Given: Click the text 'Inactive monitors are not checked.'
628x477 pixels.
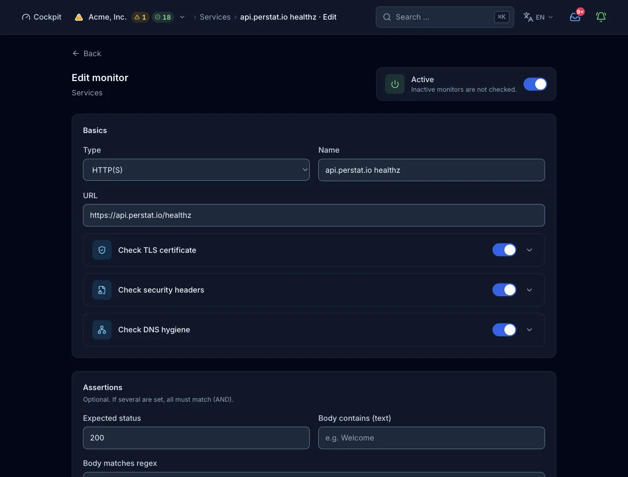Looking at the screenshot, I should (x=464, y=89).
